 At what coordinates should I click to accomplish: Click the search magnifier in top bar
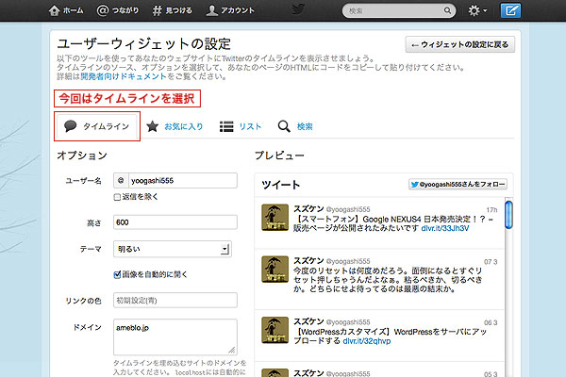(447, 10)
